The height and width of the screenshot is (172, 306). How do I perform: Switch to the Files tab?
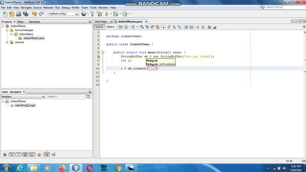pos(20,21)
